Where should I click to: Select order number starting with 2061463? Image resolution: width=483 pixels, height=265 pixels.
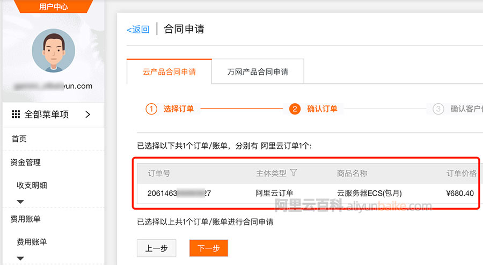[179, 194]
